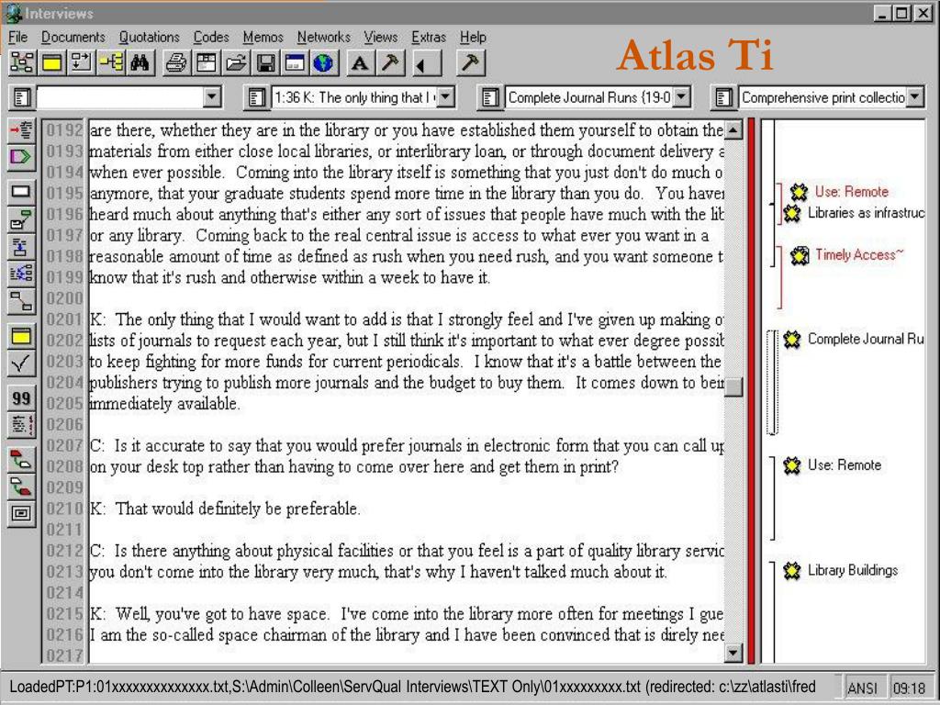Click the scroll down arrow of text pane
The width and height of the screenshot is (940, 705).
[x=733, y=653]
